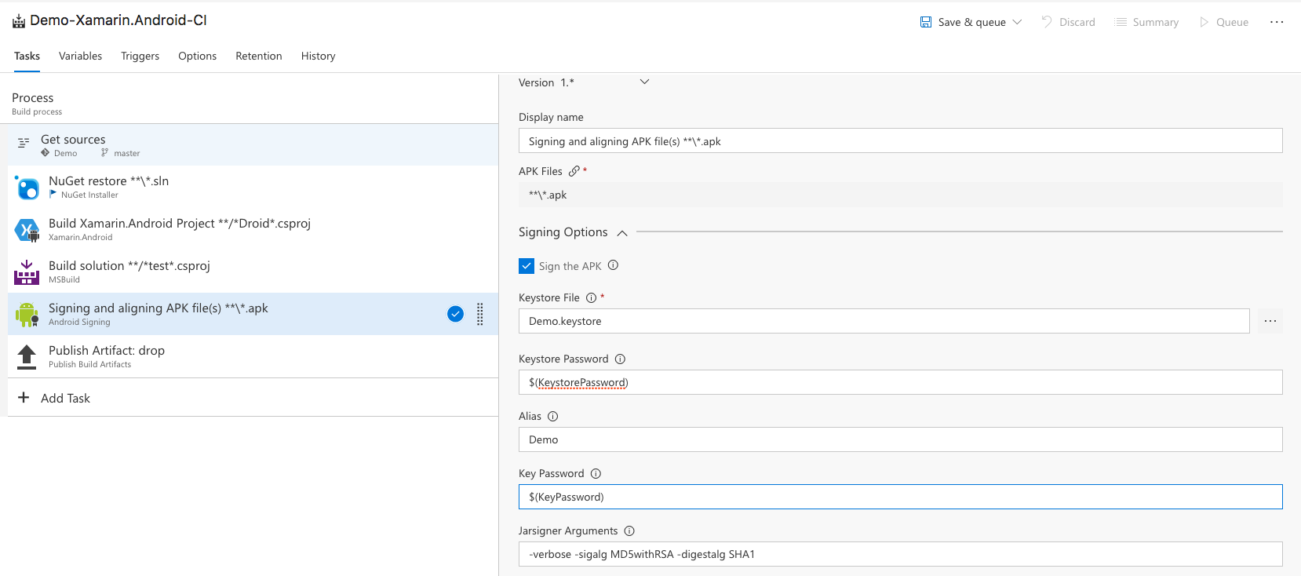Click the MSBuild task icon
Screen dimensions: 1301x576
[27, 272]
